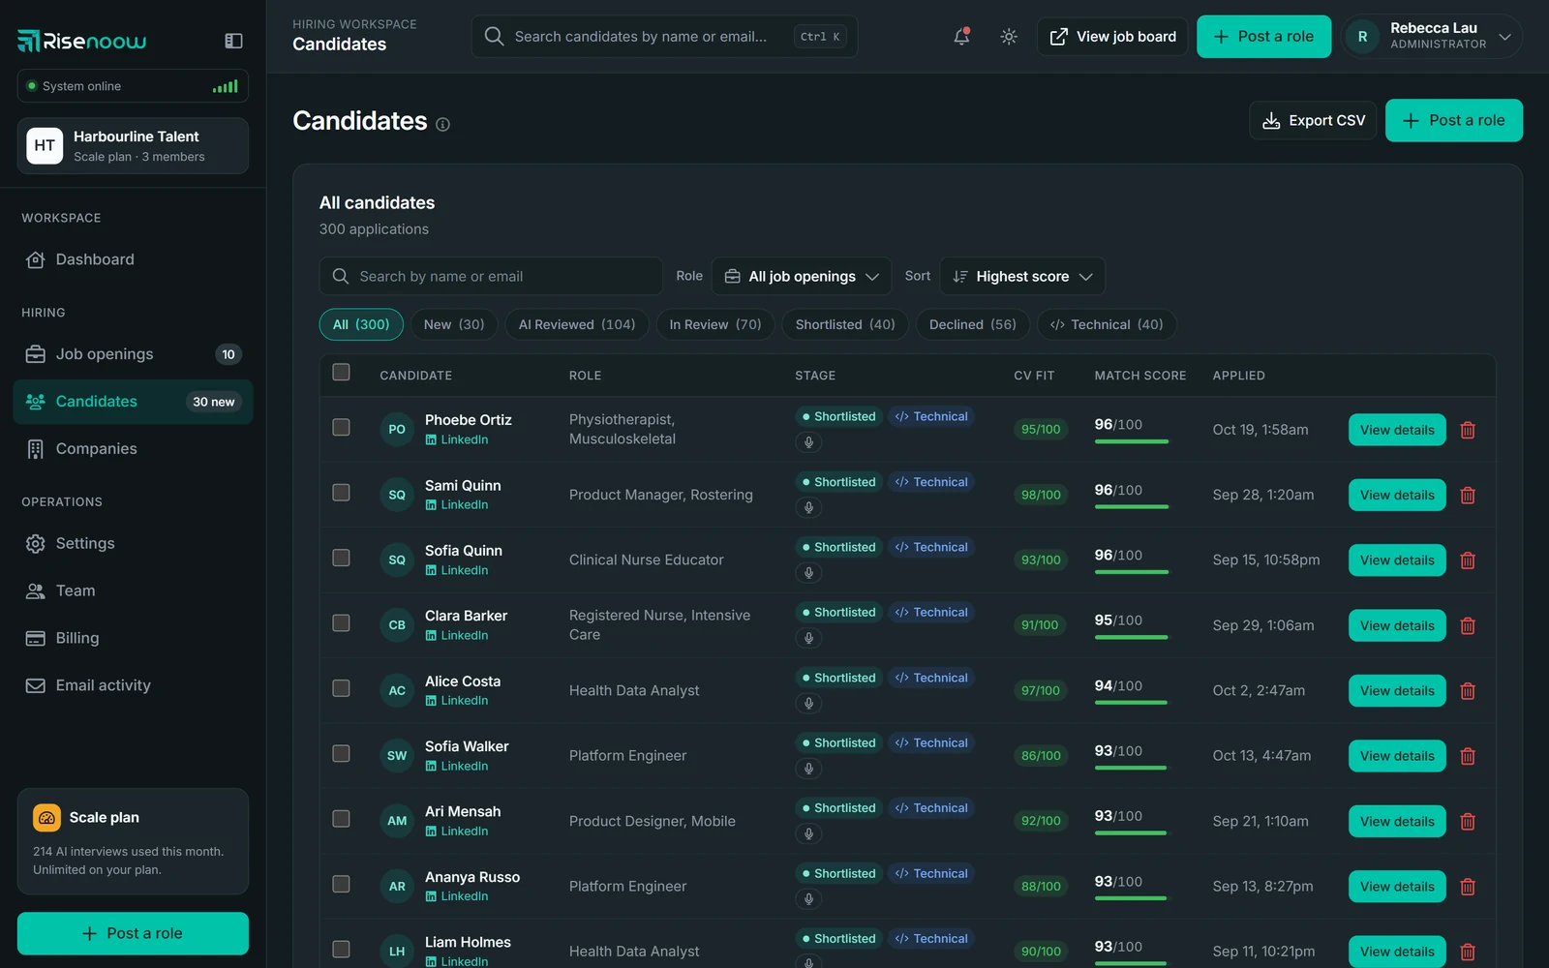Go to Job openings in sidebar

[133, 354]
